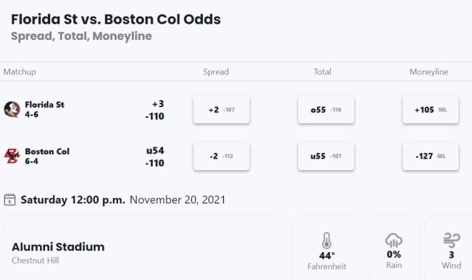Image resolution: width=472 pixels, height=280 pixels.
Task: Click the Alumni Stadium venue card
Action: point(144,248)
